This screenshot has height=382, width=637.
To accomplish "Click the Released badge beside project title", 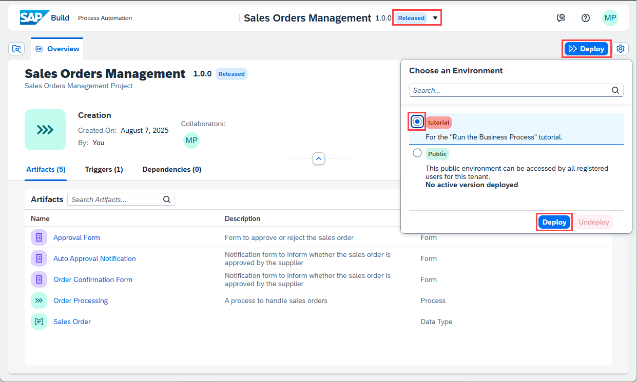I will (x=231, y=74).
